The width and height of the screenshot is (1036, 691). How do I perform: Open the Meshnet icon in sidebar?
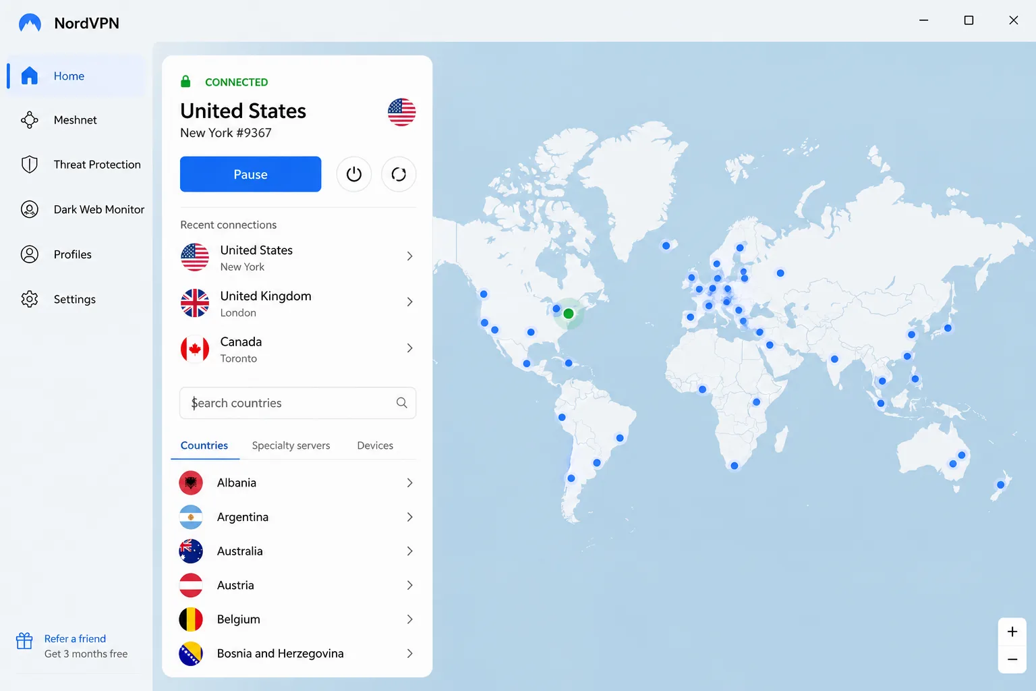pos(30,120)
